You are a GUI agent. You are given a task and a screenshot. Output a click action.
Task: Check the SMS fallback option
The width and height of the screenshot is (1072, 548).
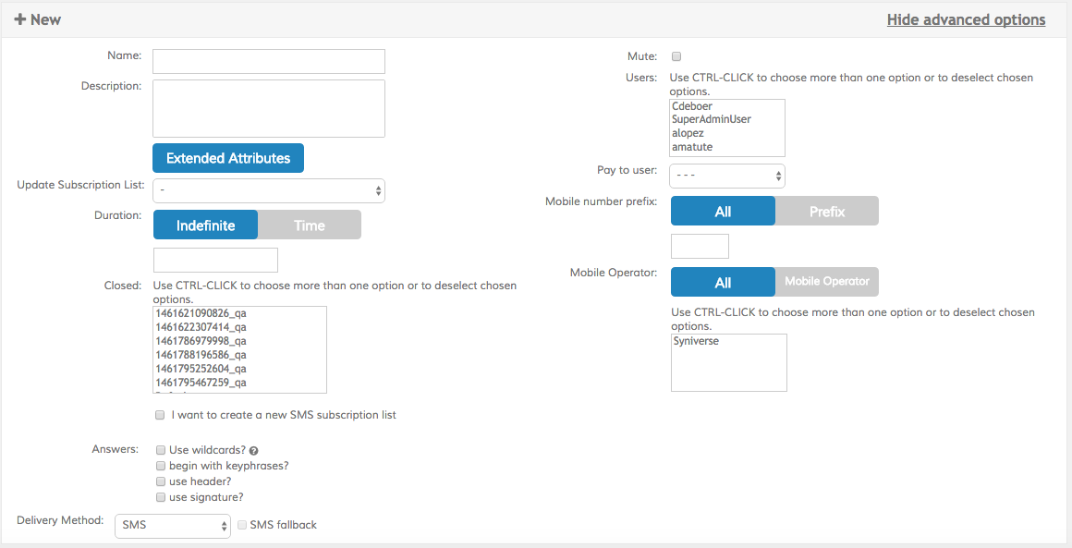pyautogui.click(x=242, y=525)
